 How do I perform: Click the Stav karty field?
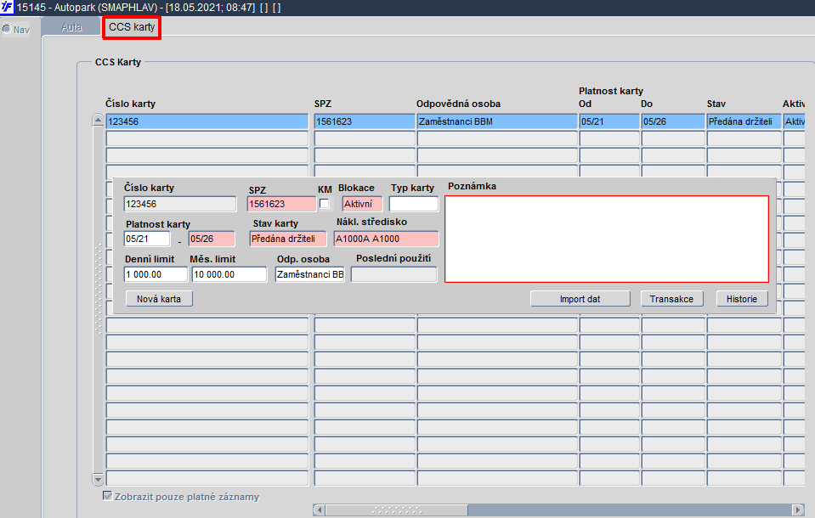click(288, 239)
